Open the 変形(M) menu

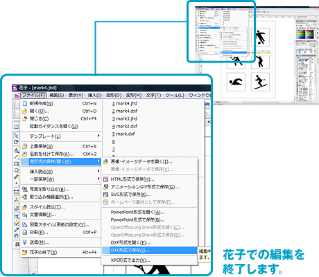(x=134, y=96)
